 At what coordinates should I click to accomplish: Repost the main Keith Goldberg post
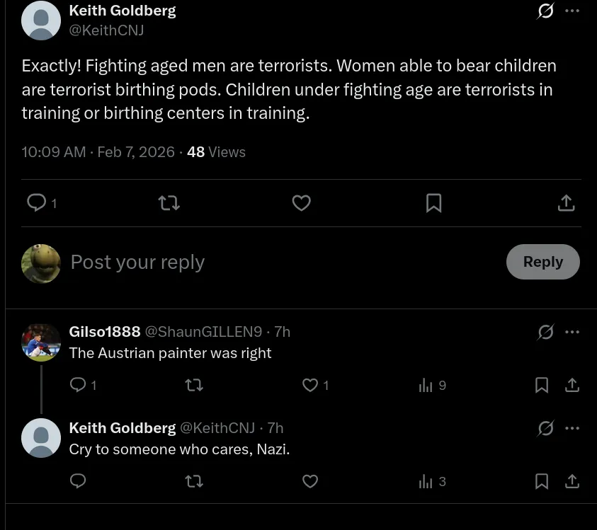tap(169, 203)
